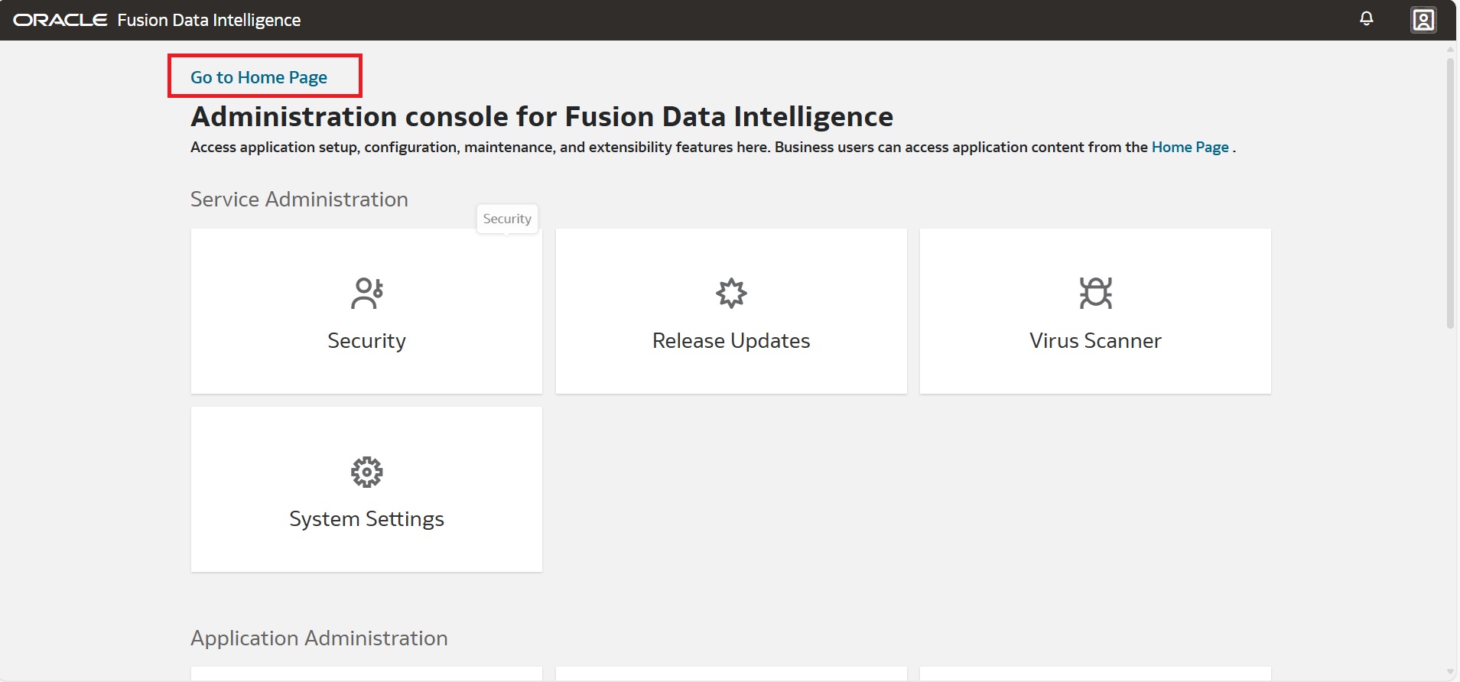Click the Oracle logo in header
Image resolution: width=1460 pixels, height=682 pixels.
click(x=60, y=20)
